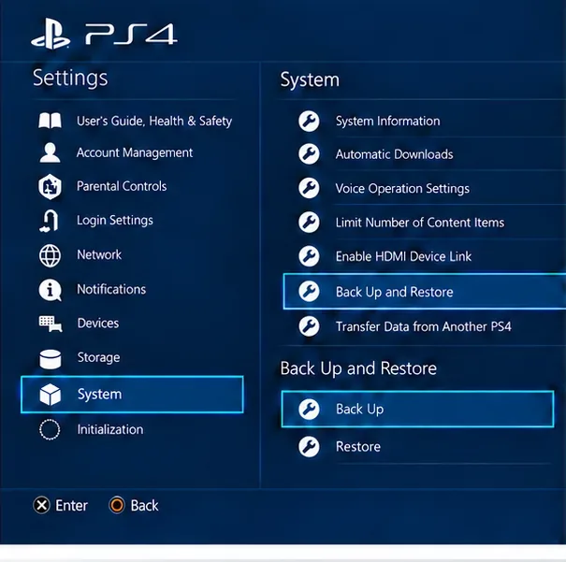Click the PS4 logo text

tap(131, 34)
